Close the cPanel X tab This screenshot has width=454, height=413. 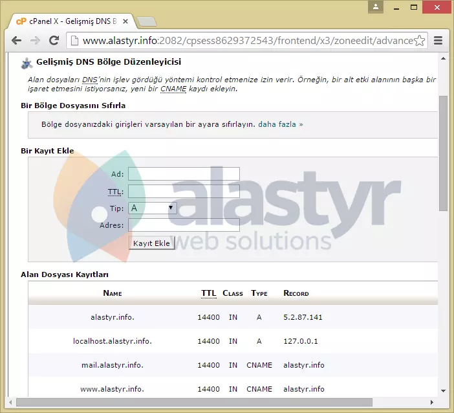pyautogui.click(x=125, y=21)
